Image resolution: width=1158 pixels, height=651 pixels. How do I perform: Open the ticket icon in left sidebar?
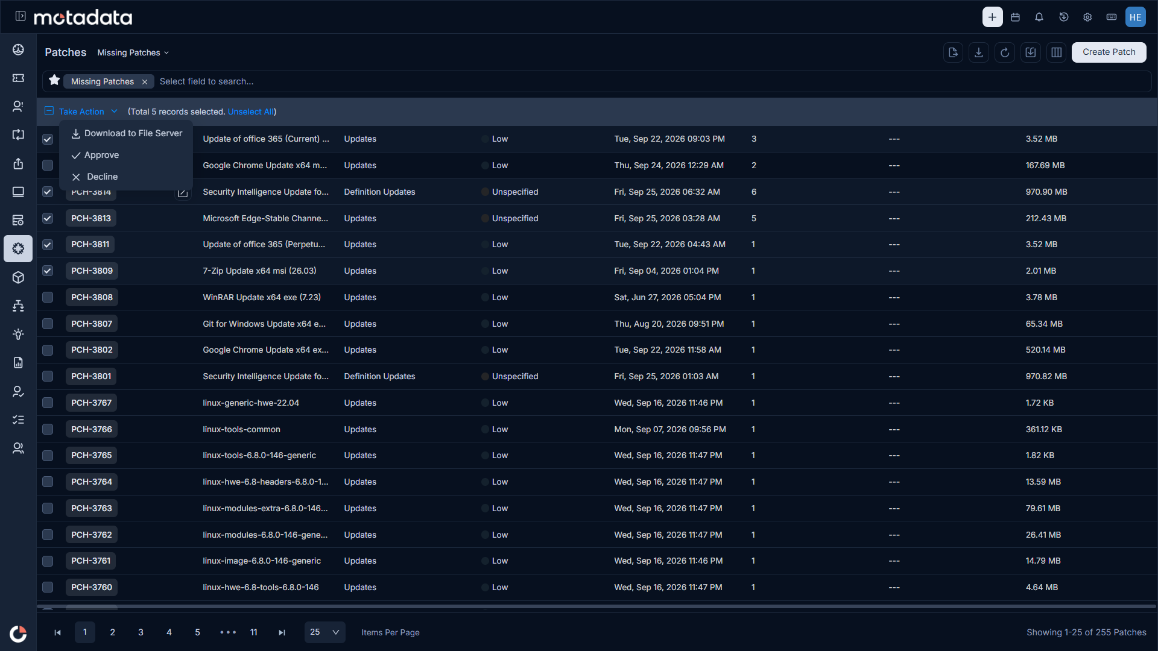18,78
